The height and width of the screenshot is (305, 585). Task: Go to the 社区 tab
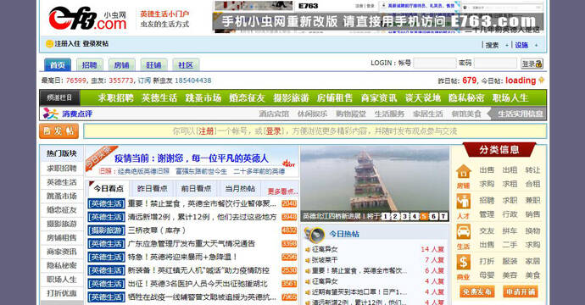[x=186, y=65]
